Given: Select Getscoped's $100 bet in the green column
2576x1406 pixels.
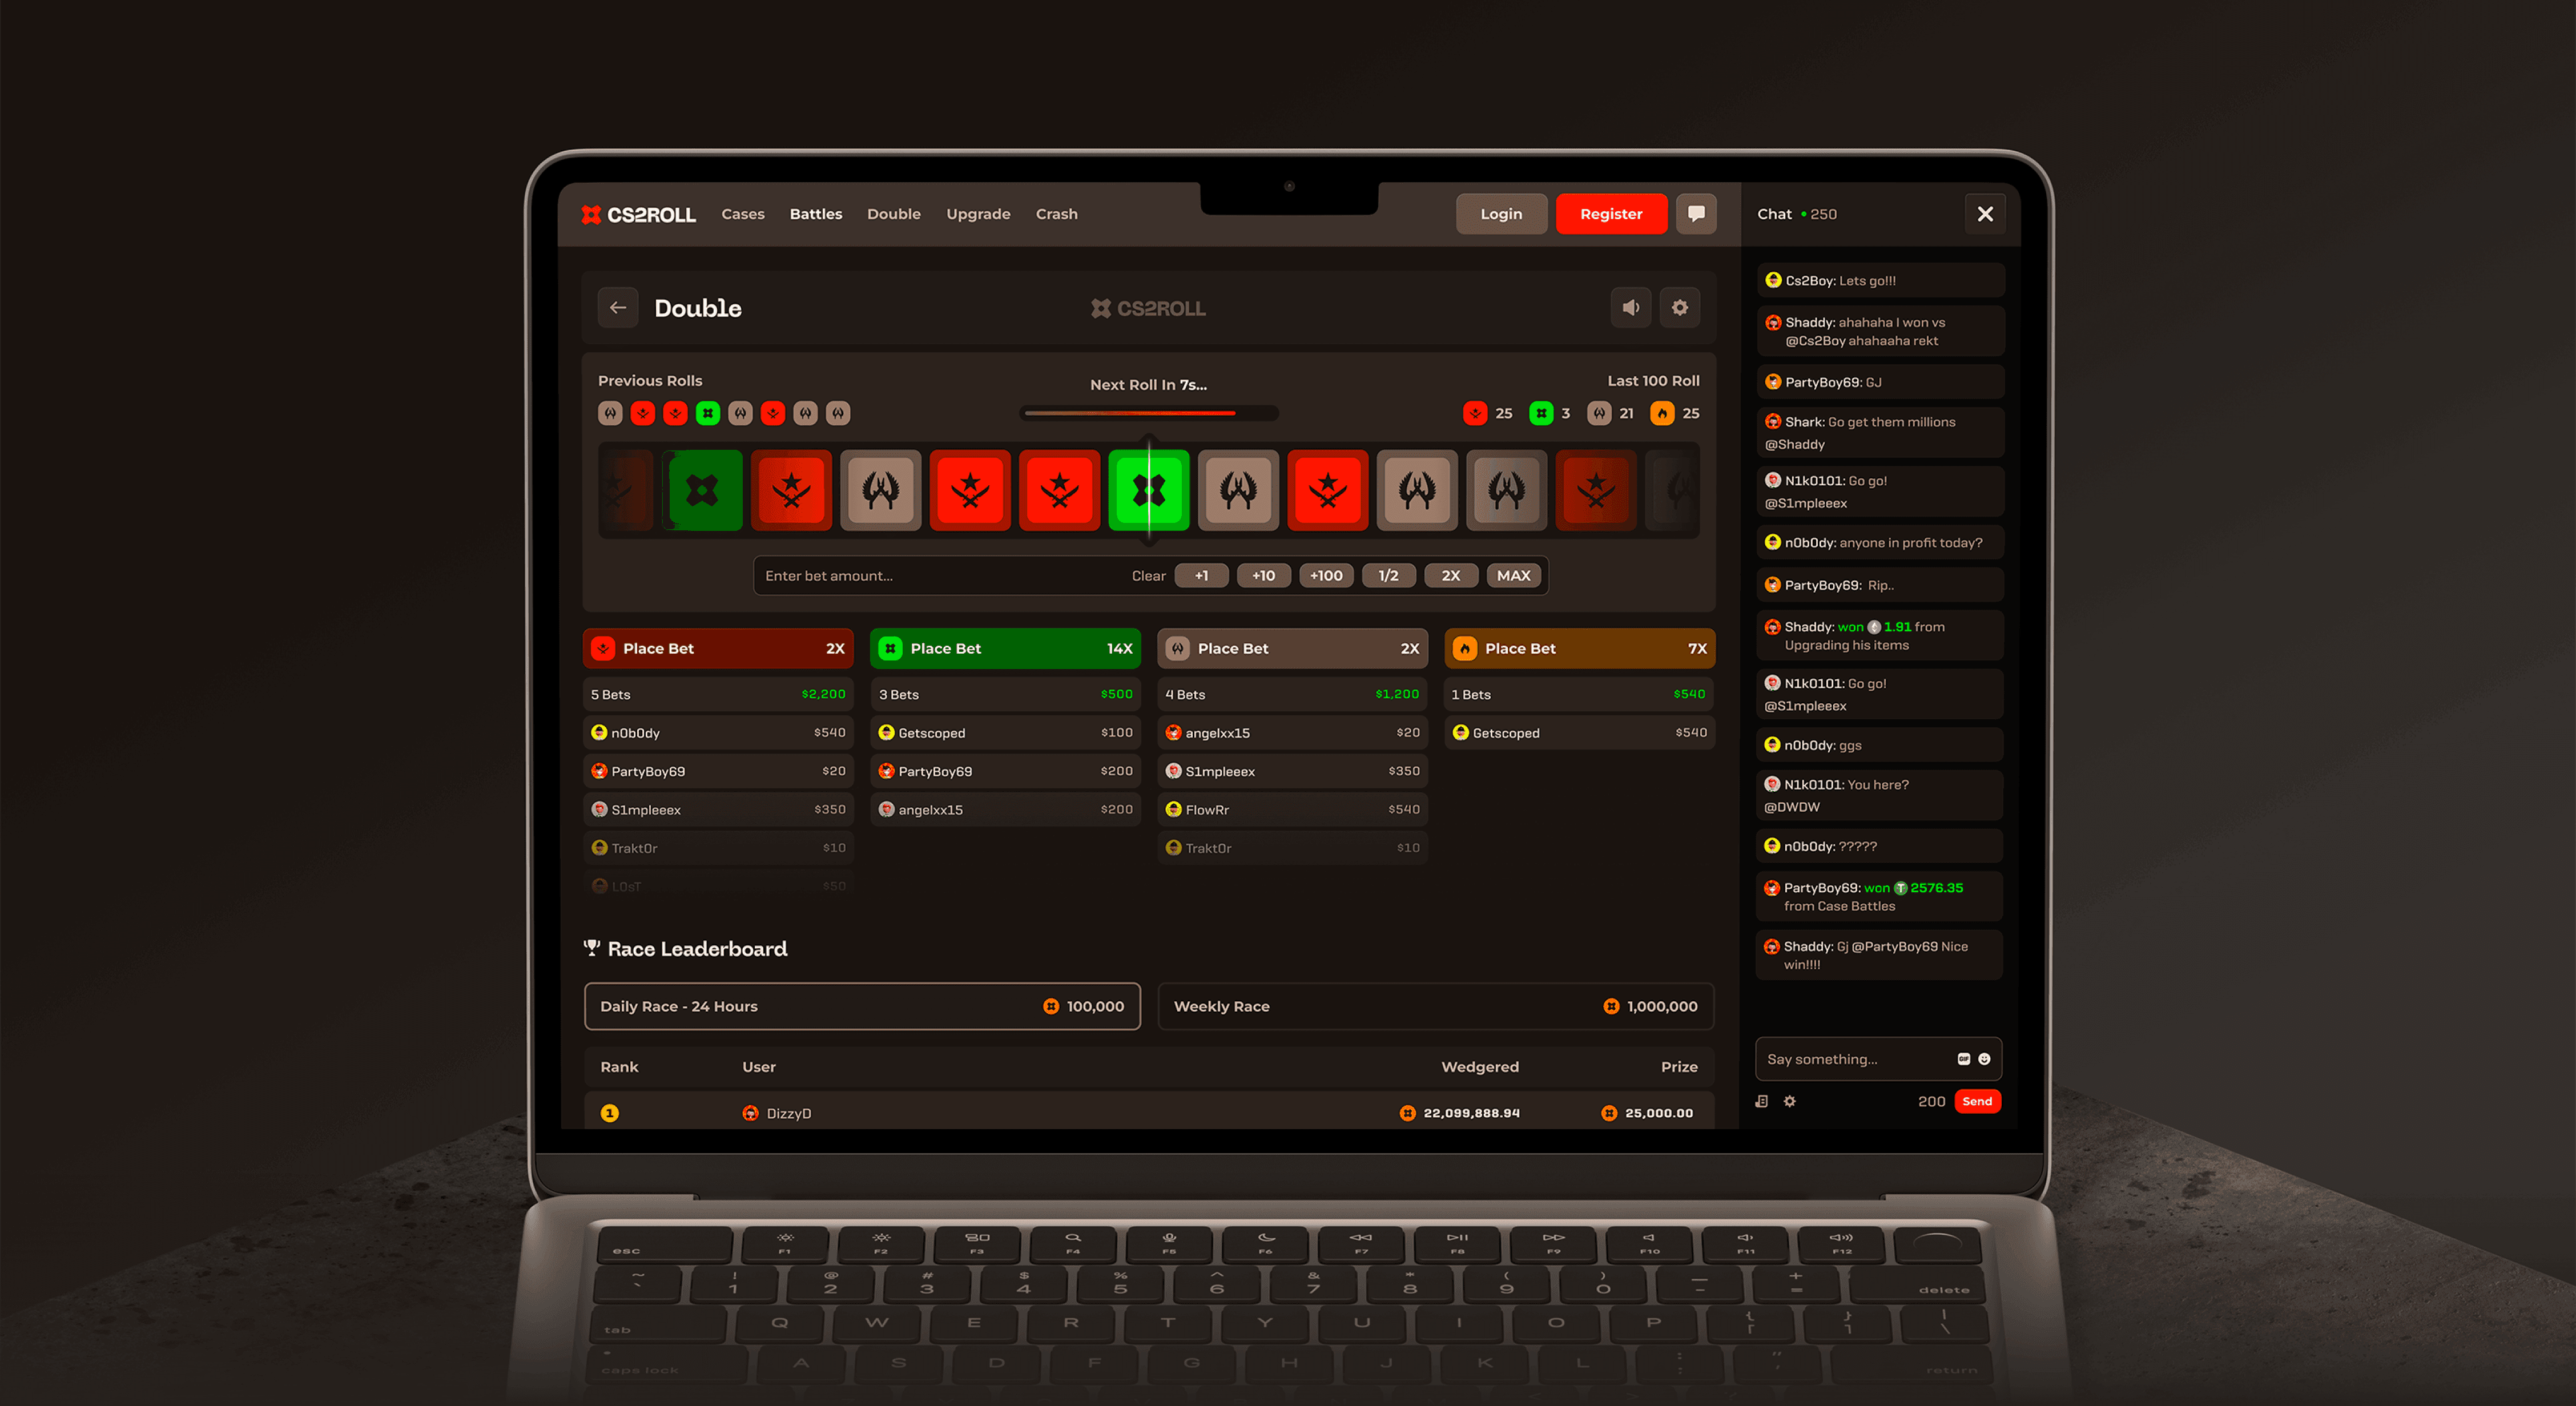Looking at the screenshot, I should pyautogui.click(x=1006, y=733).
